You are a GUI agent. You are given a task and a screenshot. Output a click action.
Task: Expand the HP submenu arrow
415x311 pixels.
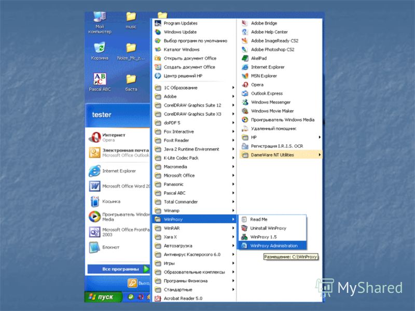tap(320, 137)
